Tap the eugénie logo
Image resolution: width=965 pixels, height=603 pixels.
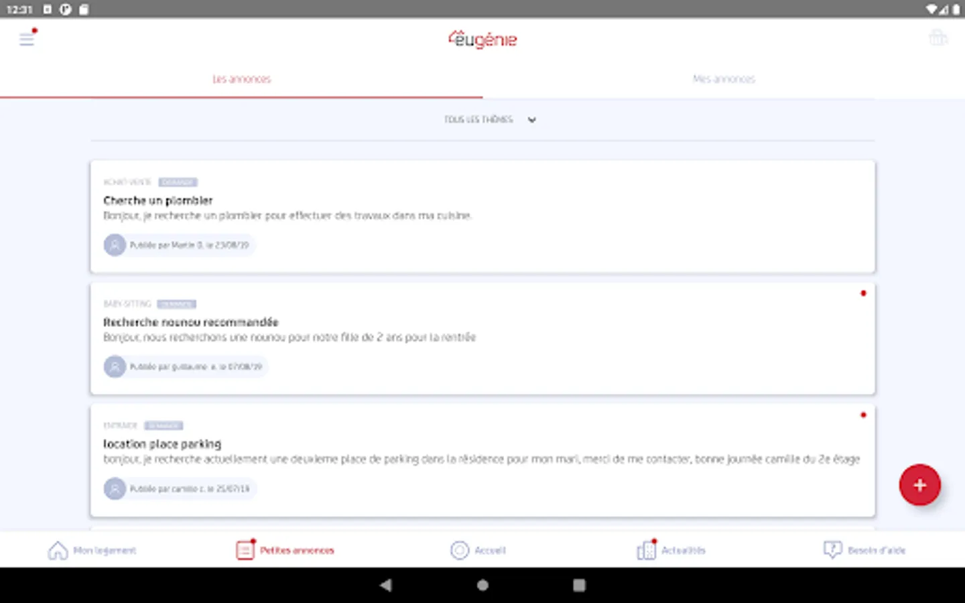pyautogui.click(x=482, y=40)
